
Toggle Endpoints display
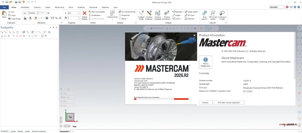(124, 15)
